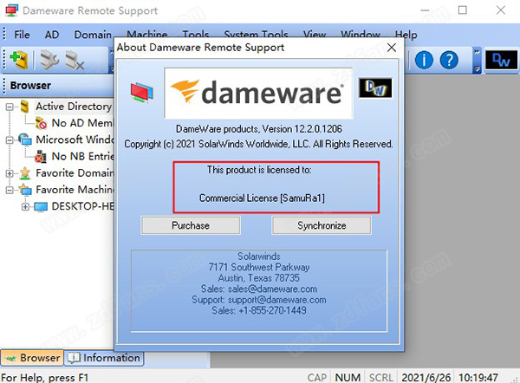The image size is (520, 383).
Task: Click the add machine toolbar icon
Action: pos(19,60)
